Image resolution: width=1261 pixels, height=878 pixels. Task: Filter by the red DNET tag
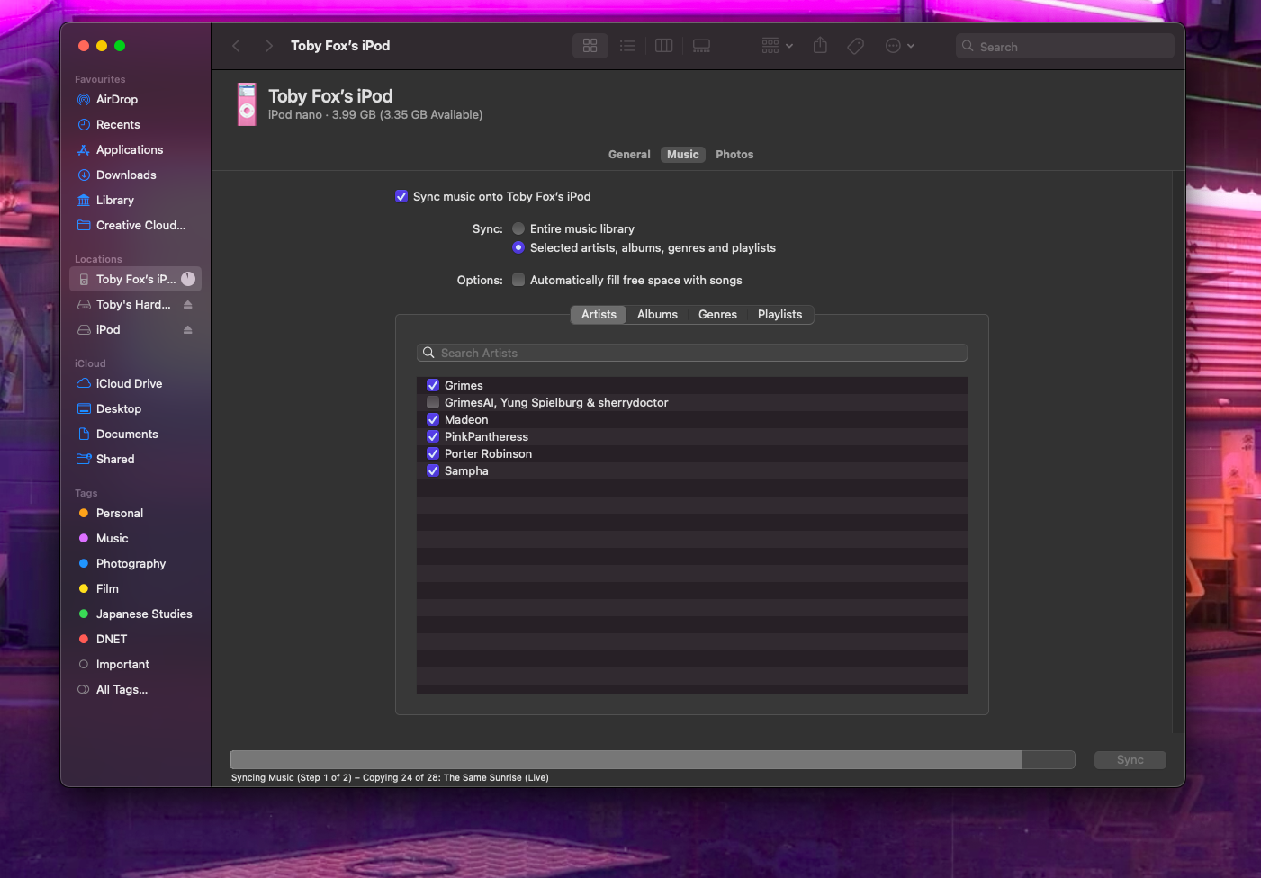(112, 639)
